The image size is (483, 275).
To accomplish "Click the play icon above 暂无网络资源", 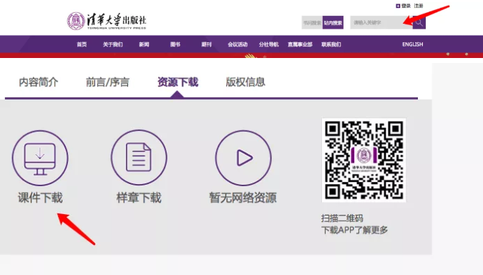I will 243,158.
